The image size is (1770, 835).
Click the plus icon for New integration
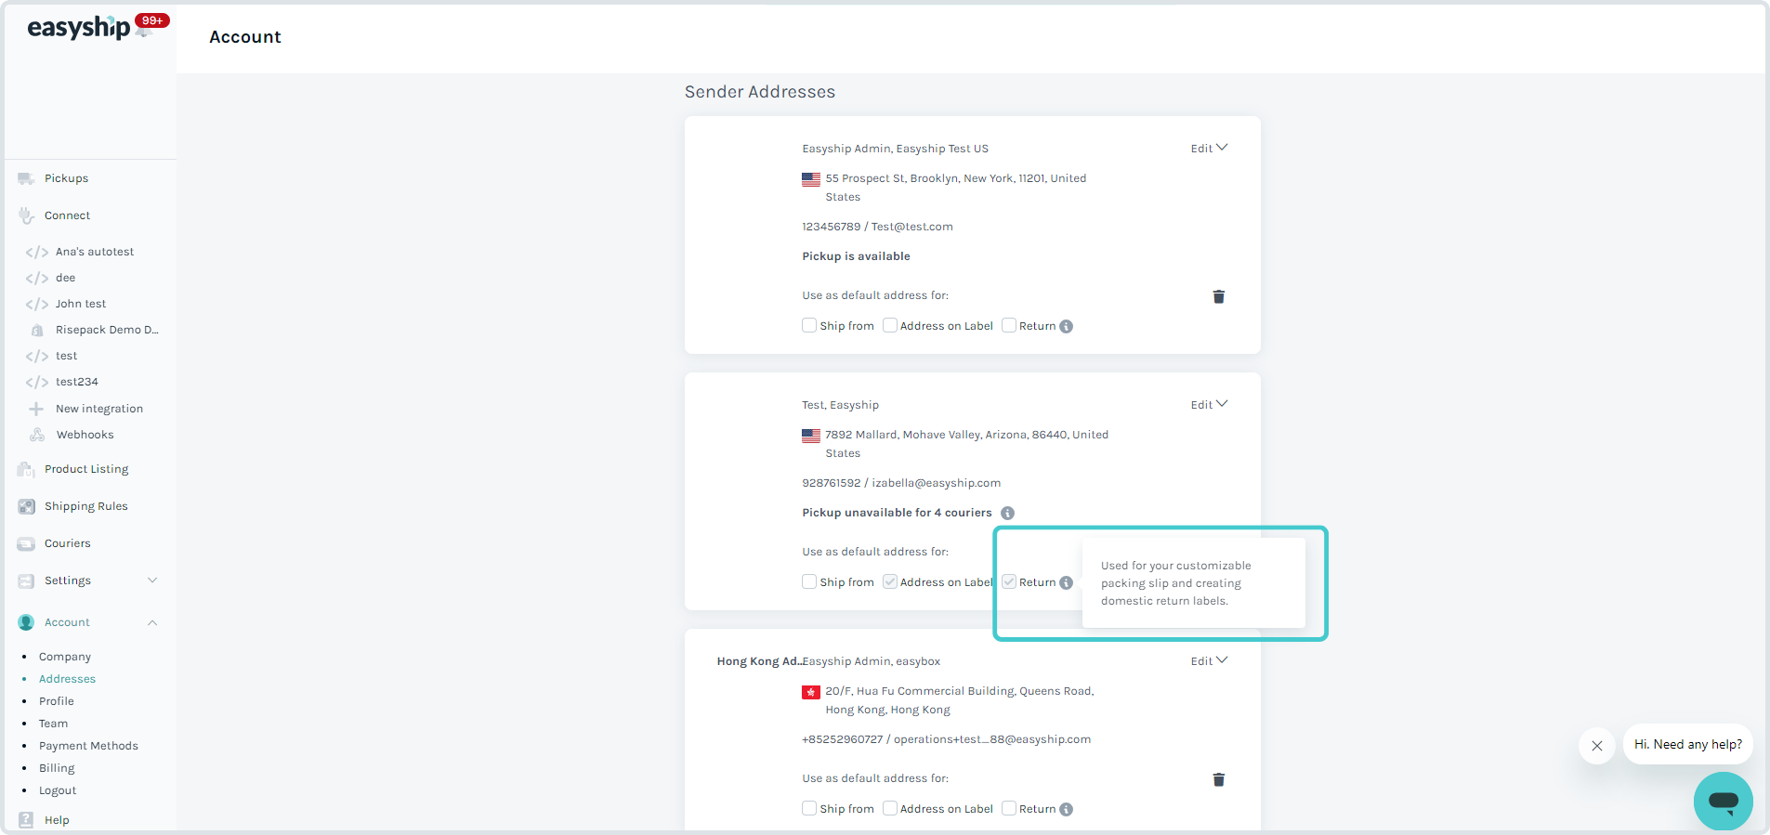tap(36, 409)
